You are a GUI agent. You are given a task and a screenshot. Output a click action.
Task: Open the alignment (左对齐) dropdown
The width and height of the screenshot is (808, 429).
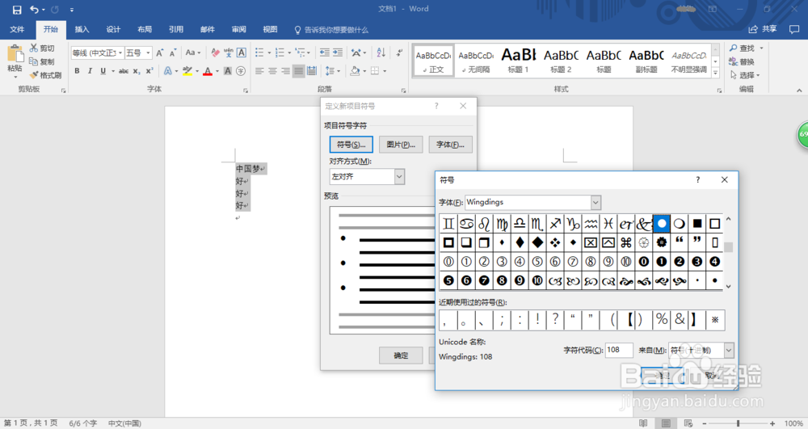coord(399,177)
